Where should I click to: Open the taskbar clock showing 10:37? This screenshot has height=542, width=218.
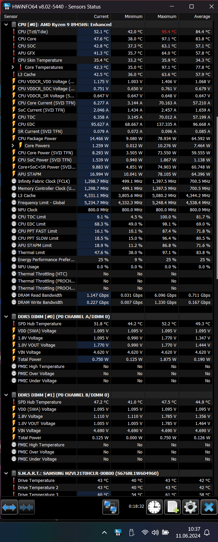[x=188, y=532]
